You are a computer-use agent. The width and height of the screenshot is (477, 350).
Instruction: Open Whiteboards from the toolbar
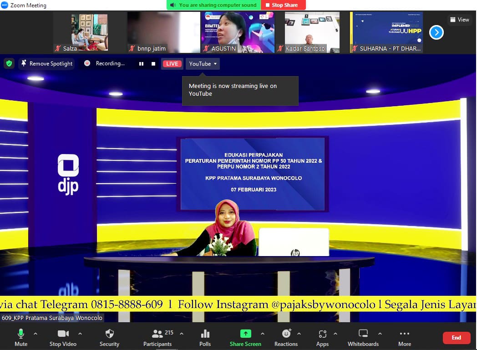363,337
